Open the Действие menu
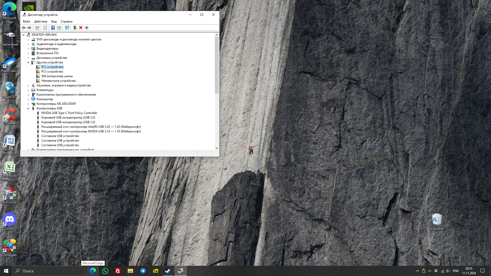The image size is (491, 276). point(41,21)
